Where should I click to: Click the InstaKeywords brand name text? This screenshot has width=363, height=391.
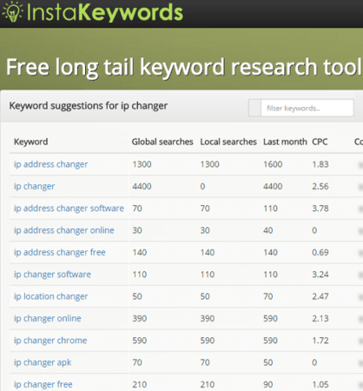[105, 12]
